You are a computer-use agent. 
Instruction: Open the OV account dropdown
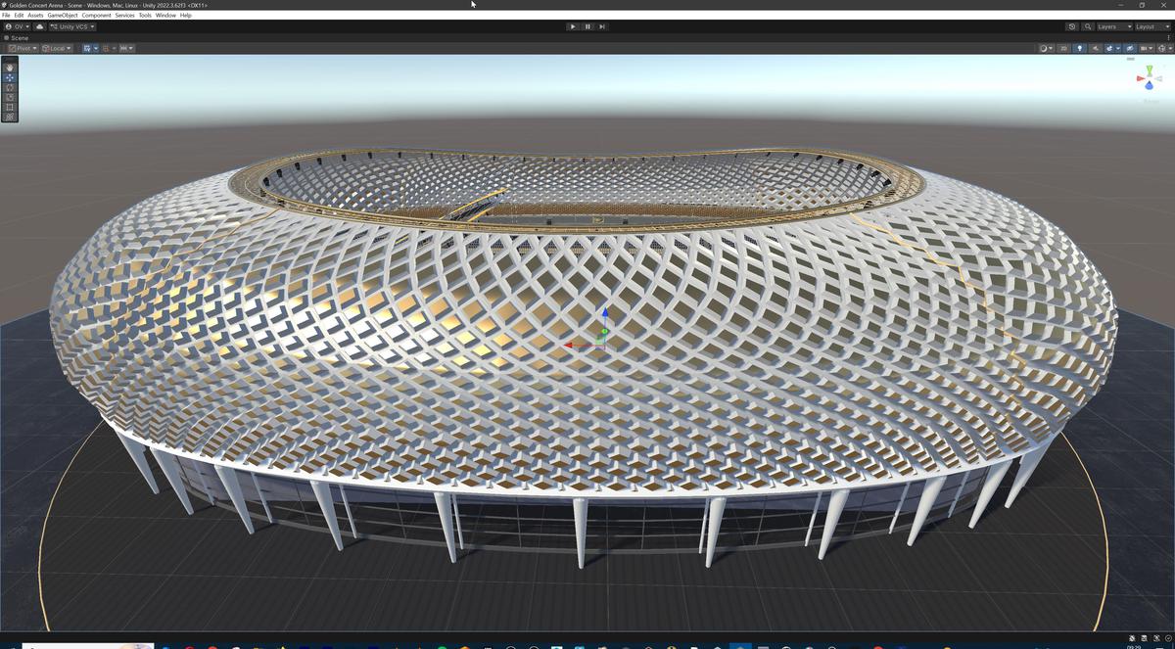[18, 26]
